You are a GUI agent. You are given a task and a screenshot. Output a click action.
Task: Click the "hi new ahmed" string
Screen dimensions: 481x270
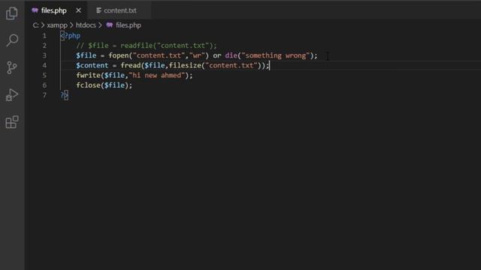157,75
